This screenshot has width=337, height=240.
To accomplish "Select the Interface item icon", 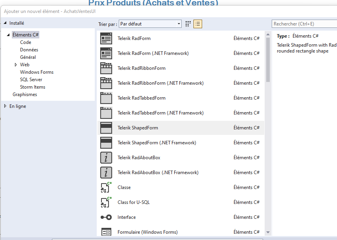I will click(x=106, y=217).
